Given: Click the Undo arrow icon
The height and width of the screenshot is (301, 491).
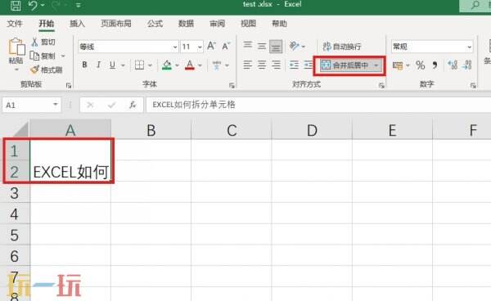Looking at the screenshot, I should point(33,5).
